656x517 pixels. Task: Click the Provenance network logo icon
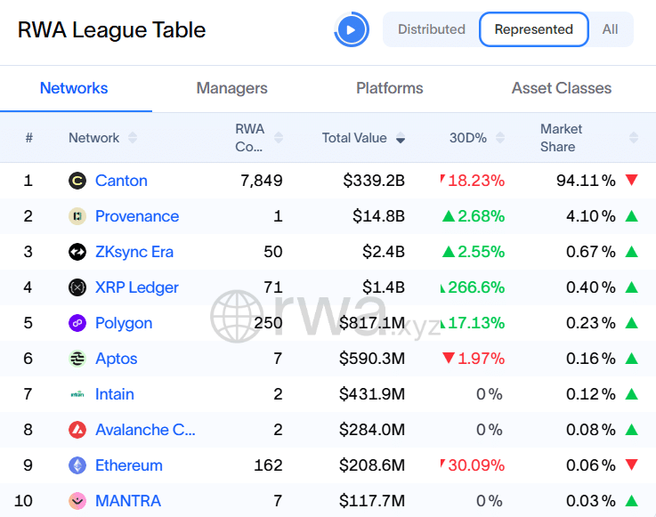(x=77, y=216)
